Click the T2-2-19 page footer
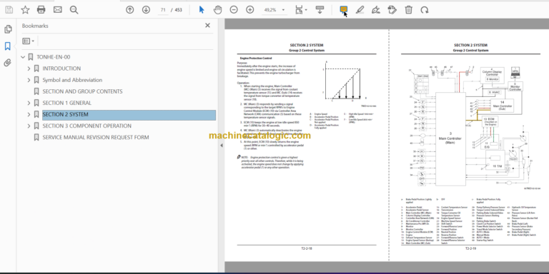549x274 pixels. [470, 249]
